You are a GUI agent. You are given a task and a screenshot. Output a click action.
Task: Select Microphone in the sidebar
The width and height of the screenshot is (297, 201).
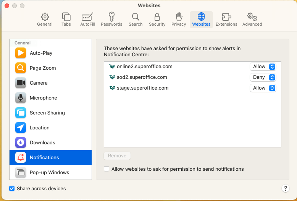(x=50, y=98)
